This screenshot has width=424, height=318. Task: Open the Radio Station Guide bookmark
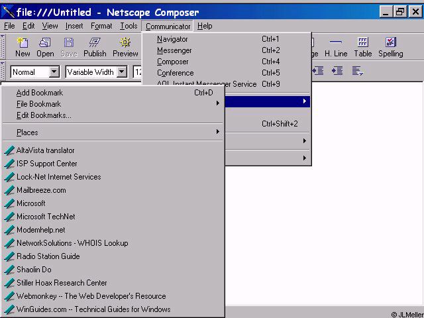tap(113, 256)
